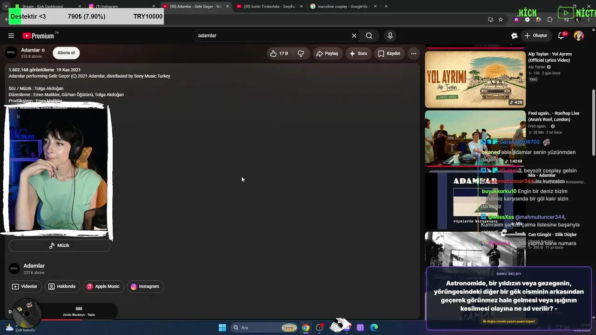The height and width of the screenshot is (335, 596).
Task: Open the purple app on the taskbar
Action: pyautogui.click(x=360, y=328)
